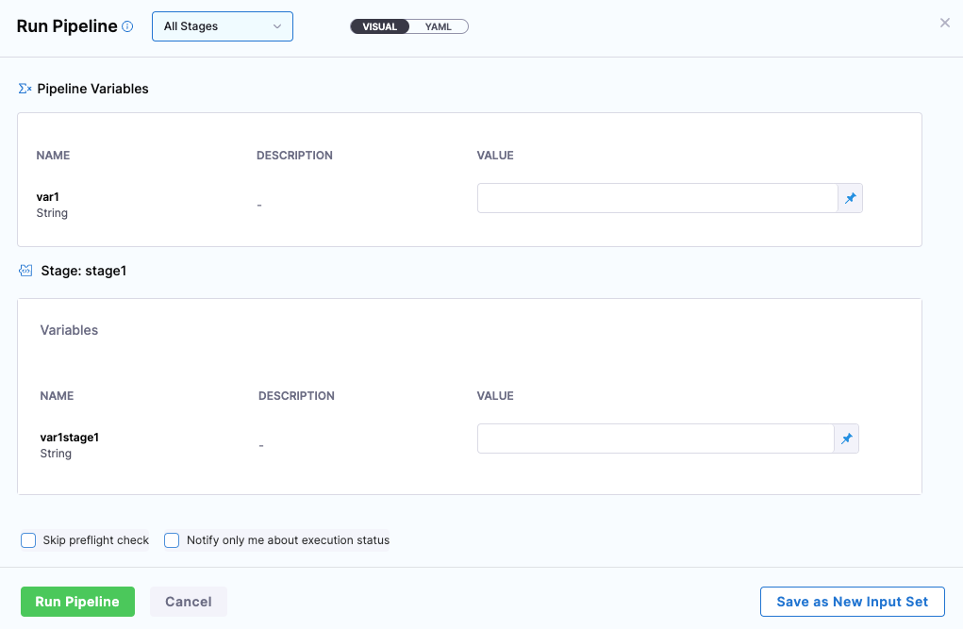Click the Variables heading in stage1 panel
Image resolution: width=963 pixels, height=629 pixels.
tap(69, 330)
